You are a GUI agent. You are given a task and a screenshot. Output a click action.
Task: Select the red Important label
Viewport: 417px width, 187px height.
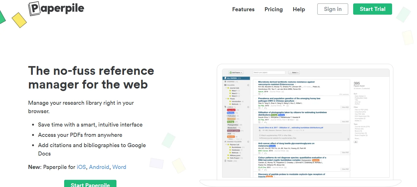[x=231, y=110]
